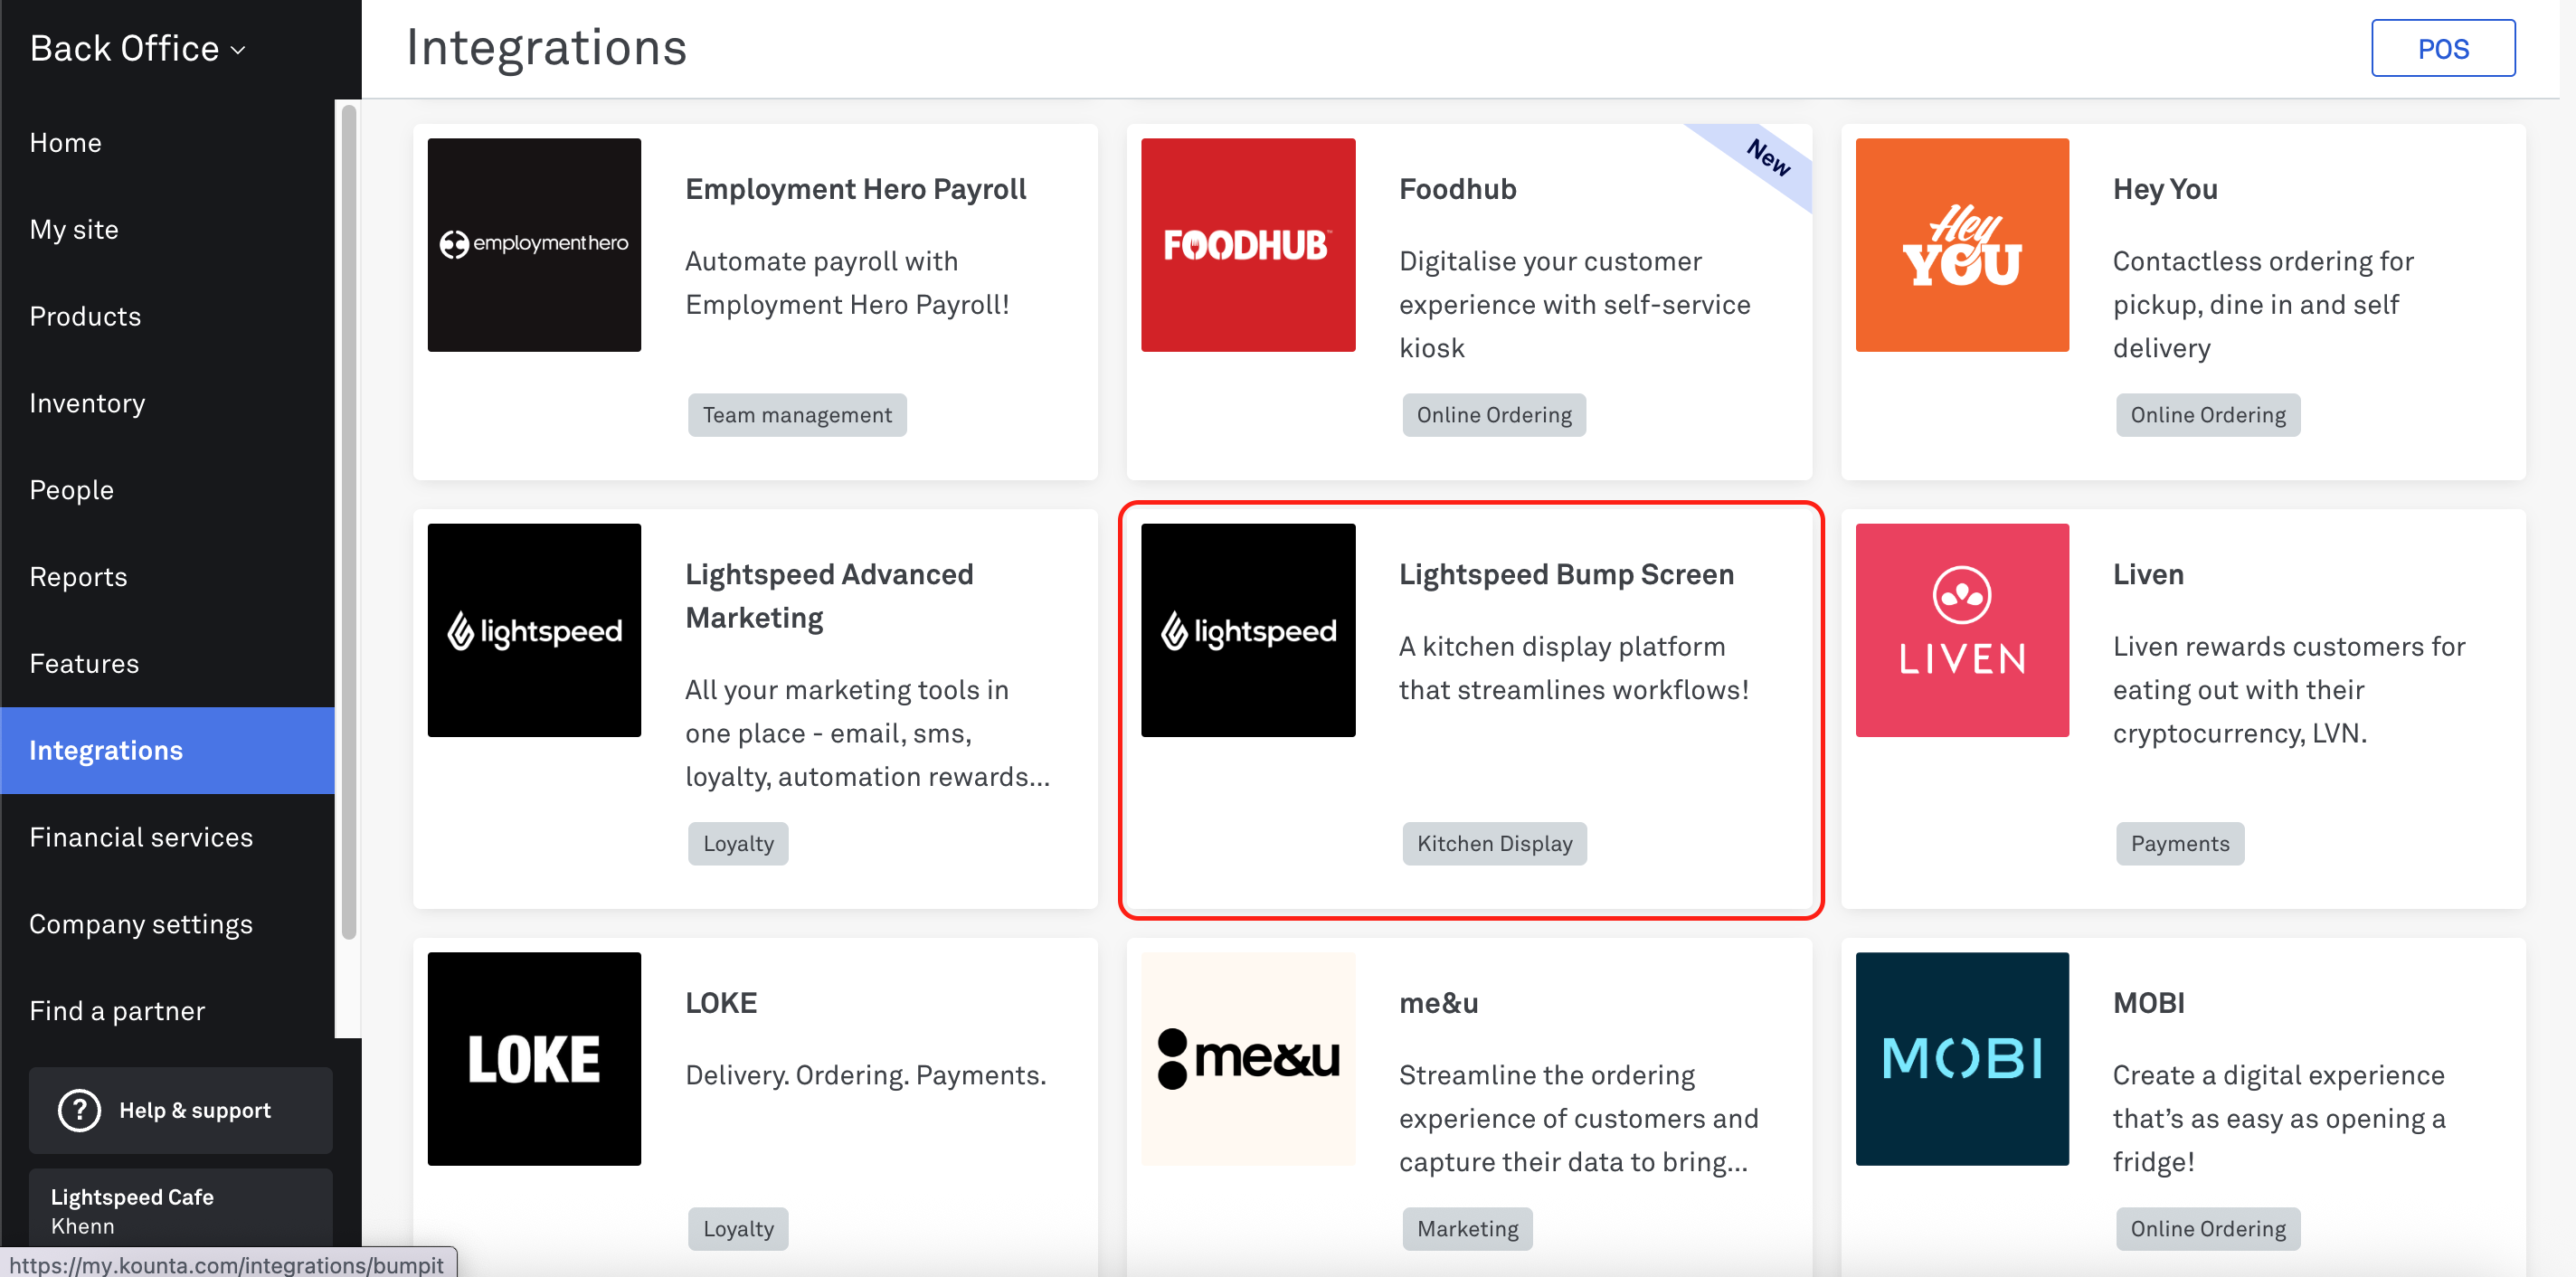
Task: Open Inventory in sidebar
Action: 167,403
